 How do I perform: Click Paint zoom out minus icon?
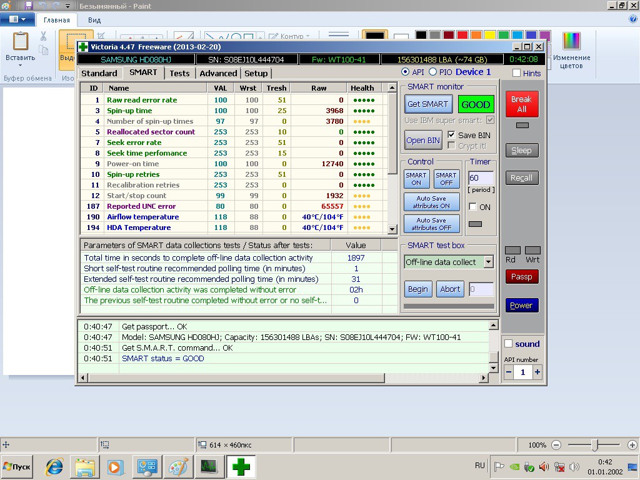556,445
